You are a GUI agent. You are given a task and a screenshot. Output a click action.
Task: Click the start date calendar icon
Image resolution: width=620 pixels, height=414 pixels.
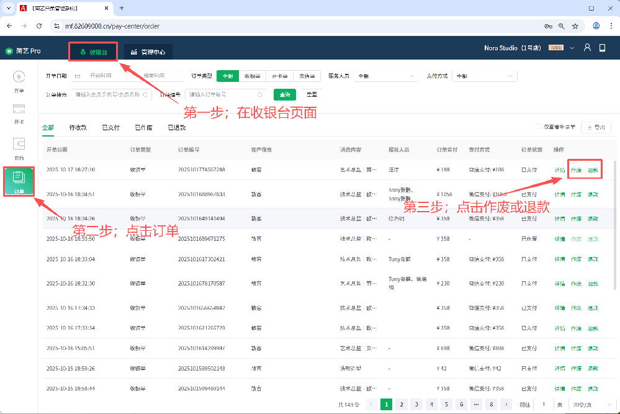pyautogui.click(x=78, y=76)
